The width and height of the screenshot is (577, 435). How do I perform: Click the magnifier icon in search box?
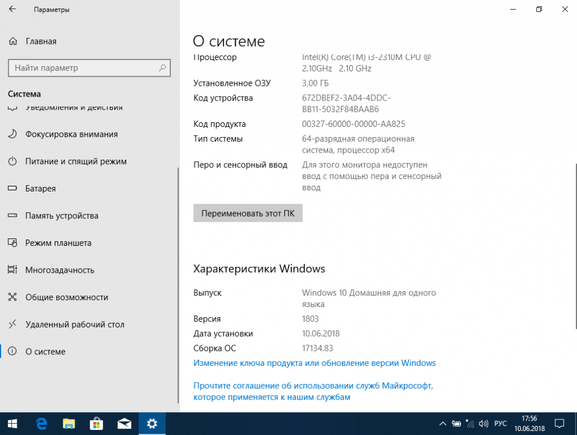pyautogui.click(x=162, y=68)
